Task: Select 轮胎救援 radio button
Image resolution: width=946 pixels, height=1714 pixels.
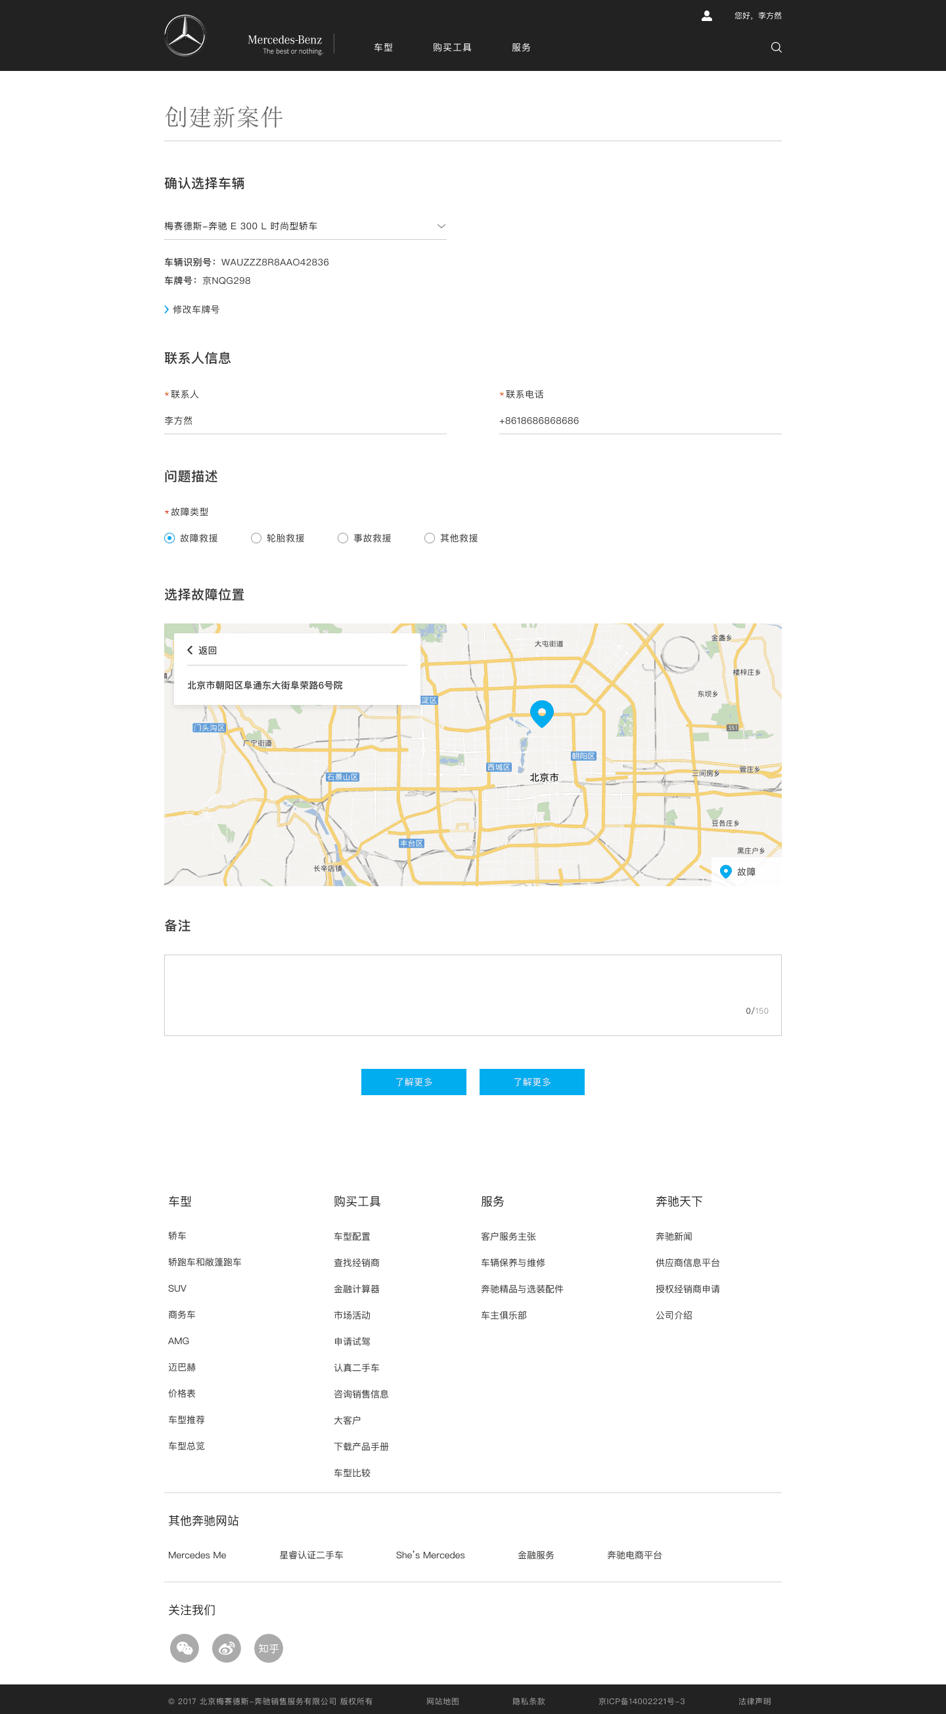Action: pos(256,537)
